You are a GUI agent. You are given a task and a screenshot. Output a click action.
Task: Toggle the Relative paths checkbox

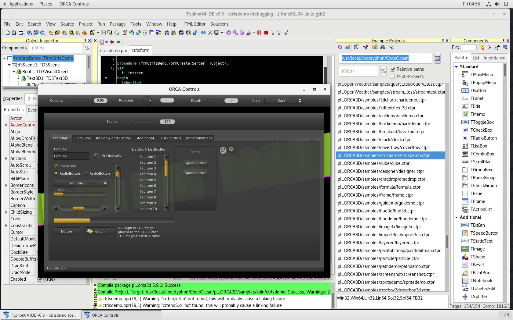[x=393, y=69]
